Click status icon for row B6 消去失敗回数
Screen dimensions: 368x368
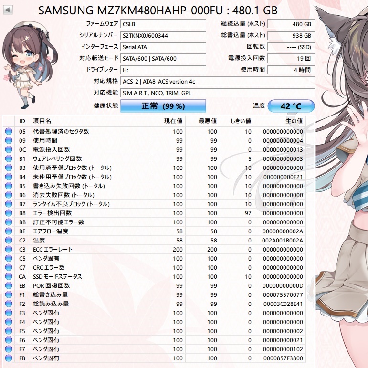click(9, 195)
